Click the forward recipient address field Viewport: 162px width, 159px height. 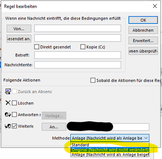[108, 127]
